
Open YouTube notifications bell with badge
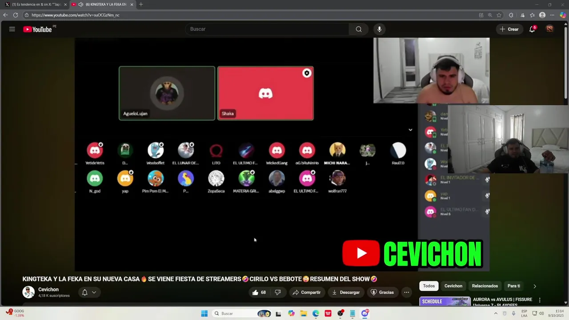click(532, 29)
